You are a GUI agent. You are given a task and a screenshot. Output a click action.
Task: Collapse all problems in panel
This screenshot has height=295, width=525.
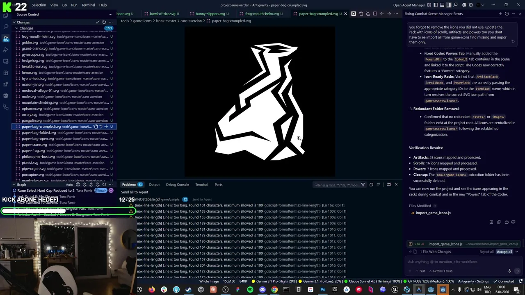coord(371,185)
